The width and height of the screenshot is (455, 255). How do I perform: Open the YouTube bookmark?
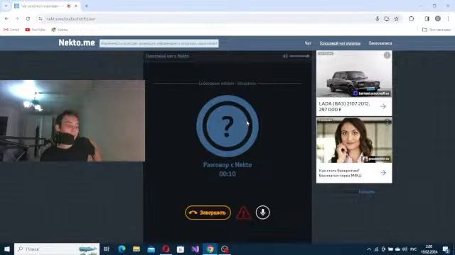(36, 30)
